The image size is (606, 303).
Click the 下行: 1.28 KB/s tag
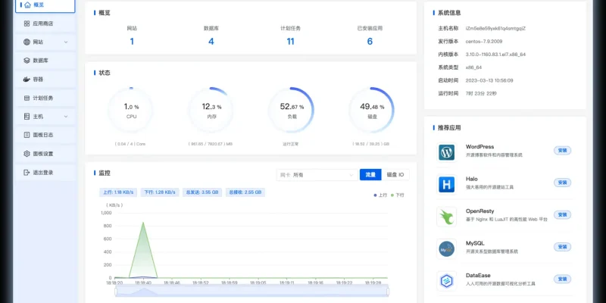click(x=160, y=192)
